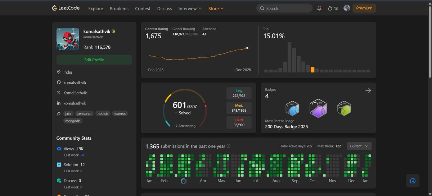Click the highlighted orange rating bar

312,70
